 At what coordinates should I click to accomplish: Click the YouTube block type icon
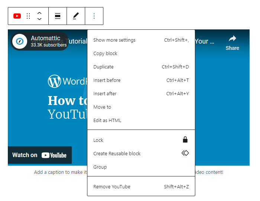17,16
